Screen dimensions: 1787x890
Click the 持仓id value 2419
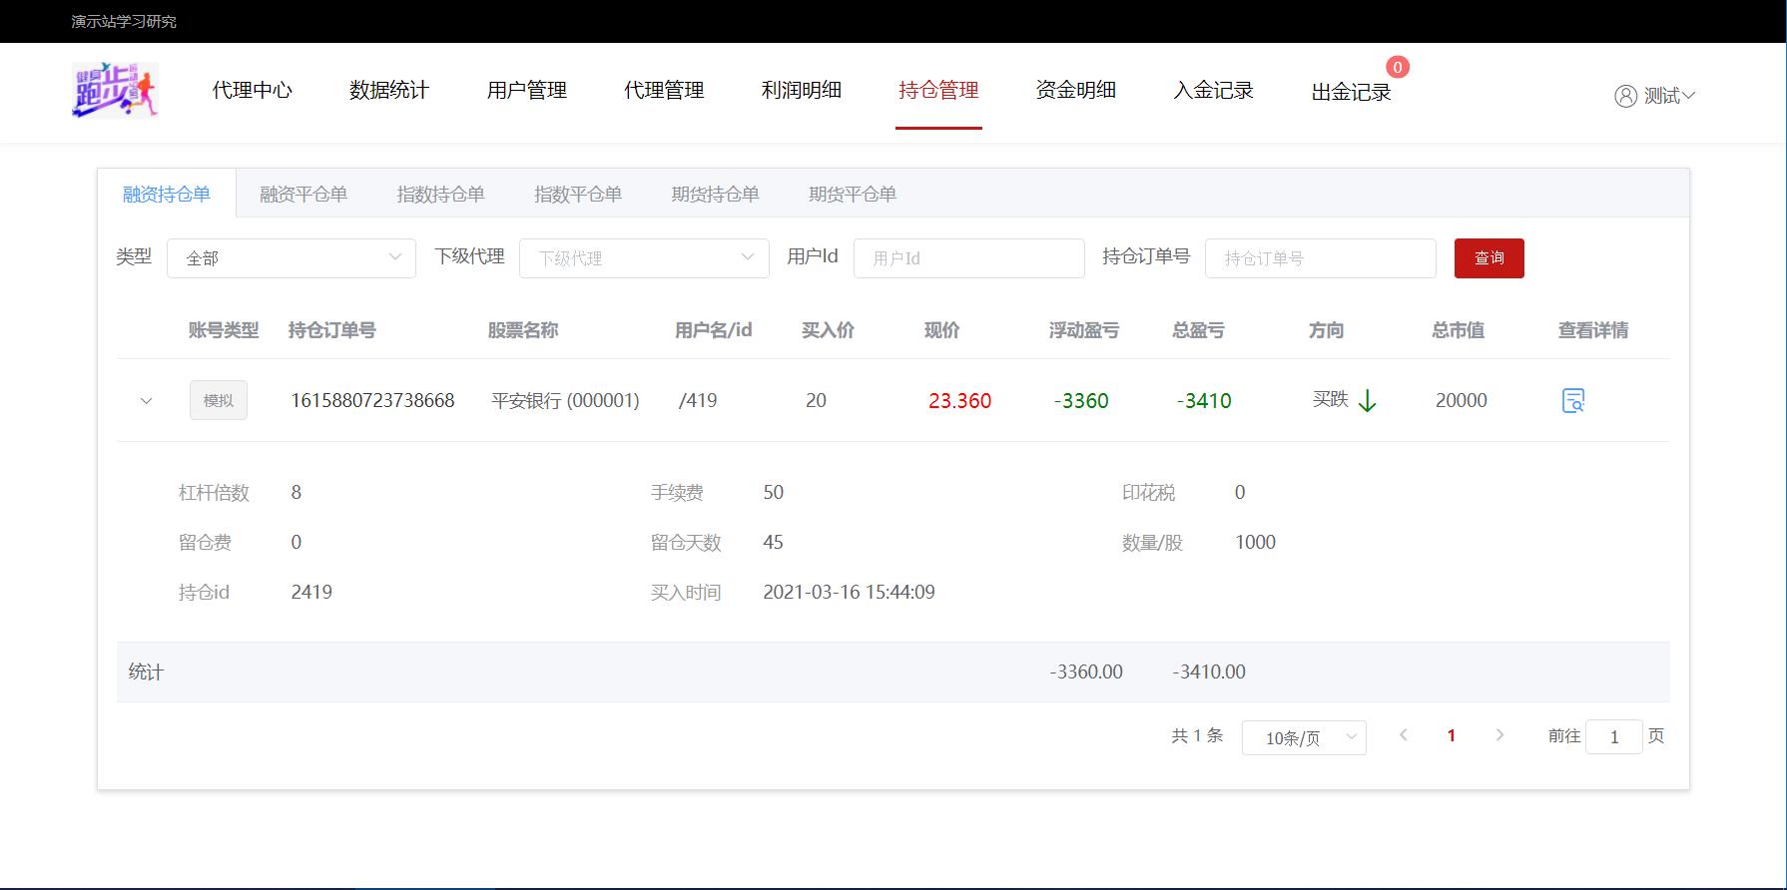point(311,592)
